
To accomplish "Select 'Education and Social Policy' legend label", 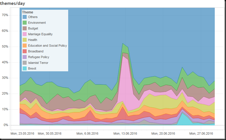I will (47, 46).
